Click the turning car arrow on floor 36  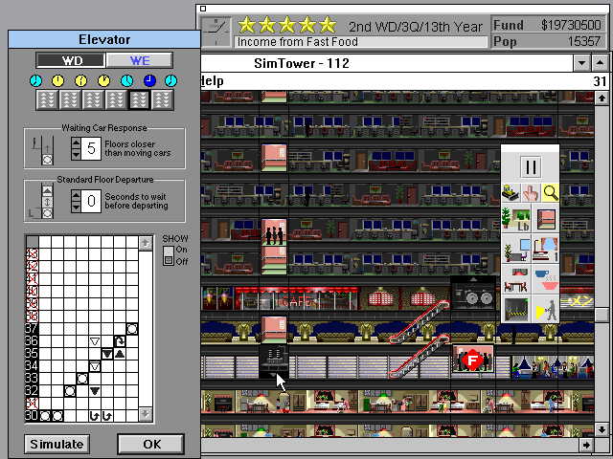coord(120,341)
